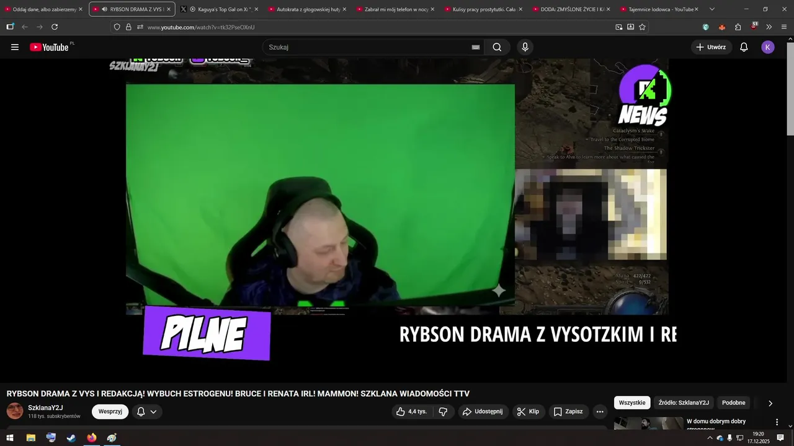Image resolution: width=794 pixels, height=446 pixels.
Task: Click the search magnifier button
Action: click(497, 47)
